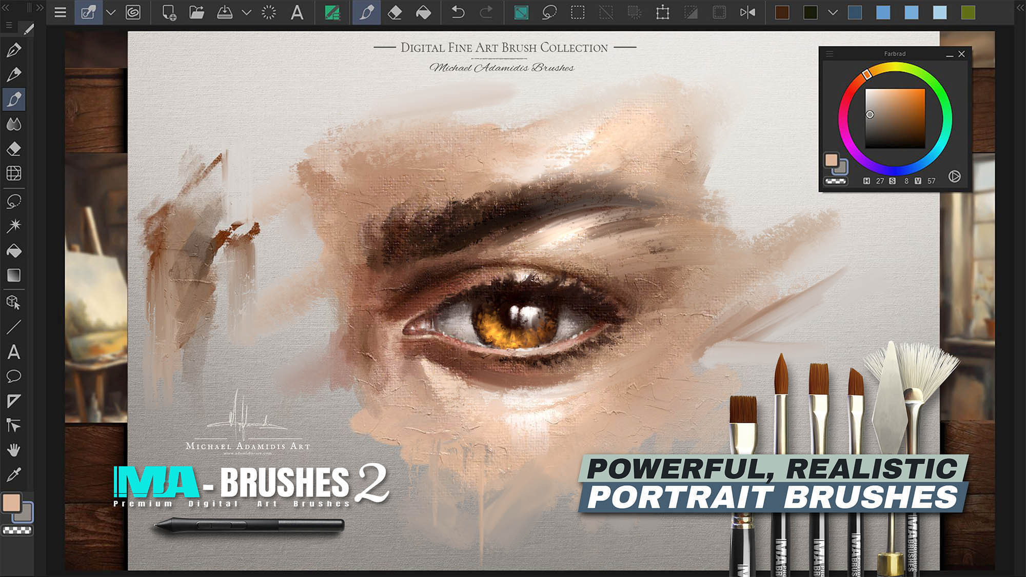Click the picker circle in color square
Image resolution: width=1026 pixels, height=577 pixels.
coord(870,114)
